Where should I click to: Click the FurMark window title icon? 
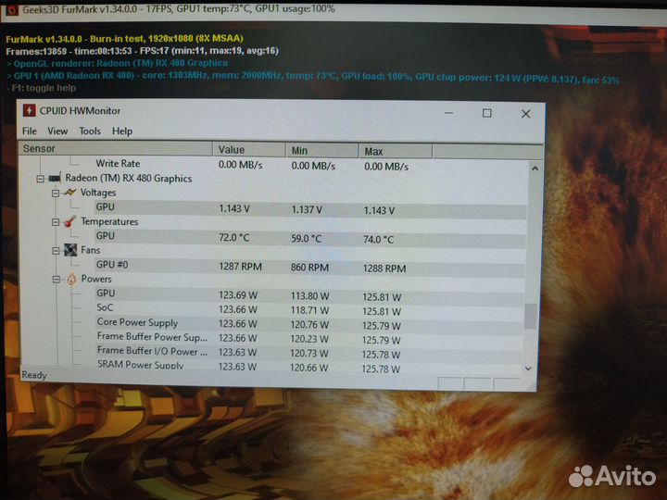click(x=12, y=9)
